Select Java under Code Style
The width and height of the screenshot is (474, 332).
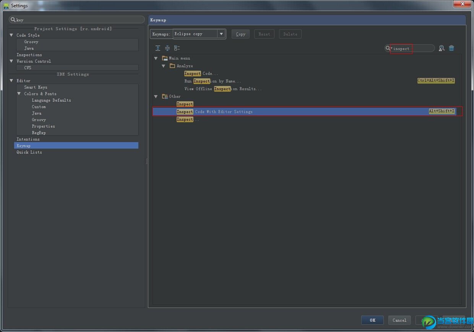click(x=29, y=48)
